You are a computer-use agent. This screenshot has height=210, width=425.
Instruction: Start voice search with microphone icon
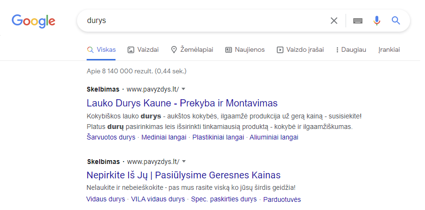point(377,21)
